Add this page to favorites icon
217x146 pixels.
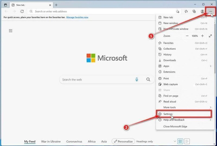pos(178,11)
